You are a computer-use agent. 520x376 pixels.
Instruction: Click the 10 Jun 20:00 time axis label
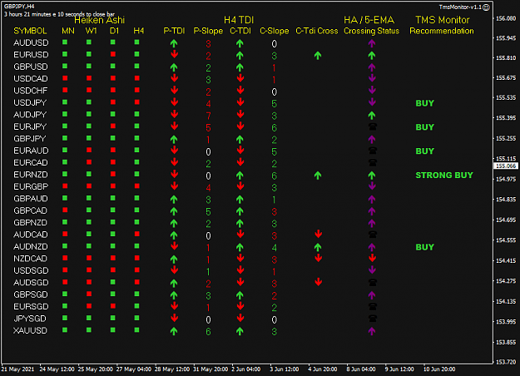click(x=439, y=369)
